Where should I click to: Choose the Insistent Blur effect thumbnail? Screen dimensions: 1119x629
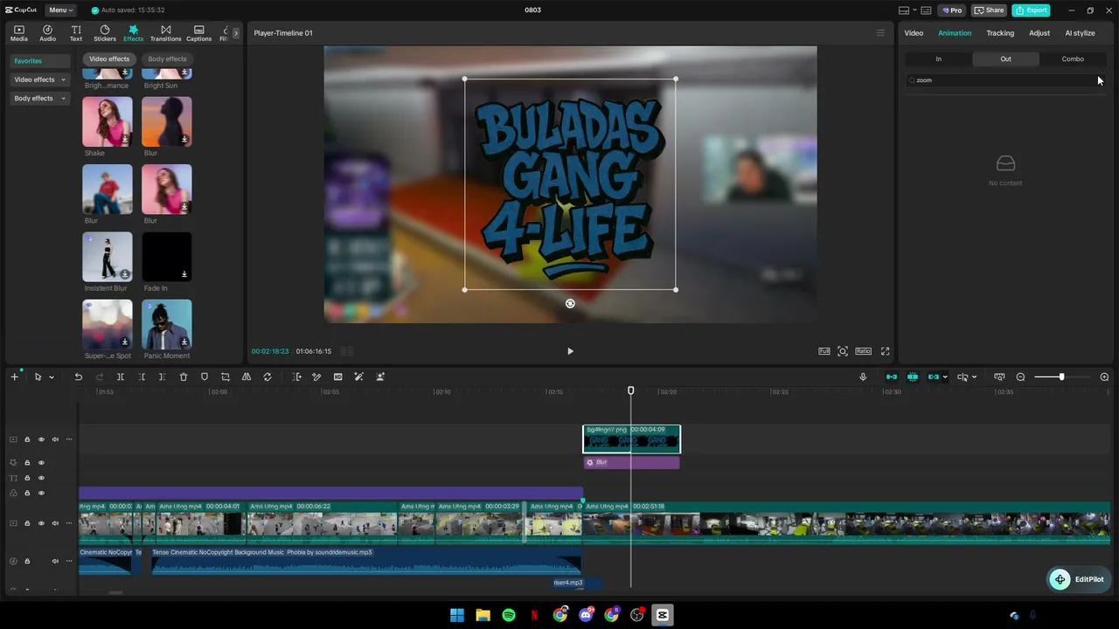108,257
